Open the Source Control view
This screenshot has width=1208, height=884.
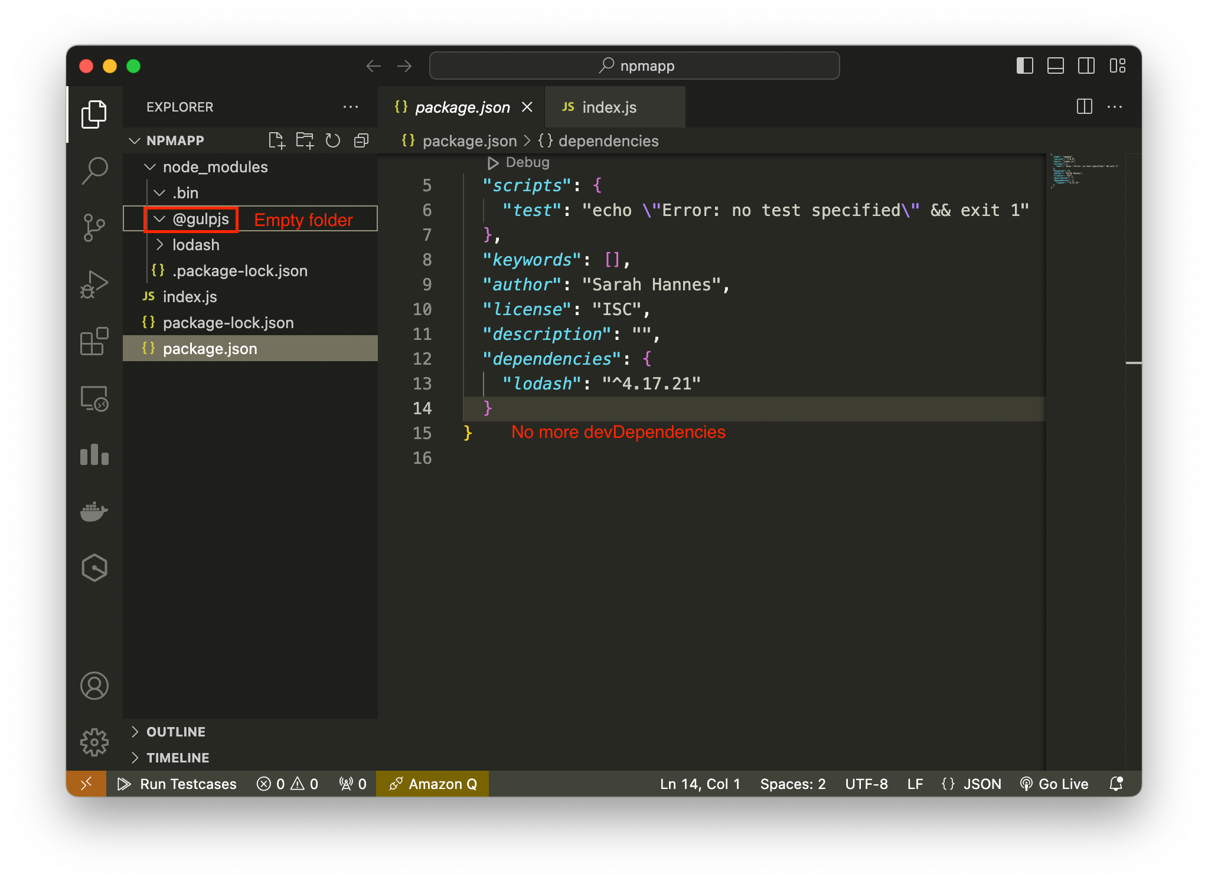(x=94, y=227)
